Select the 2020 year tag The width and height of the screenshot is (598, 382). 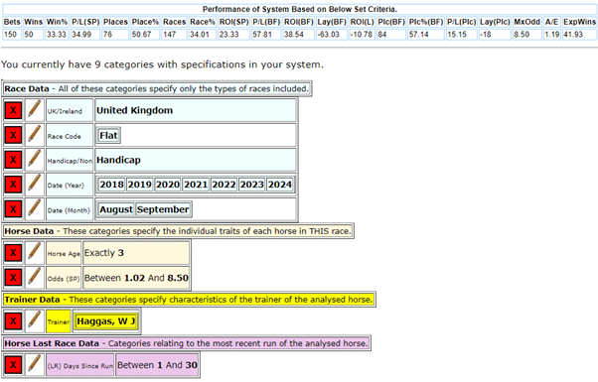coord(168,185)
